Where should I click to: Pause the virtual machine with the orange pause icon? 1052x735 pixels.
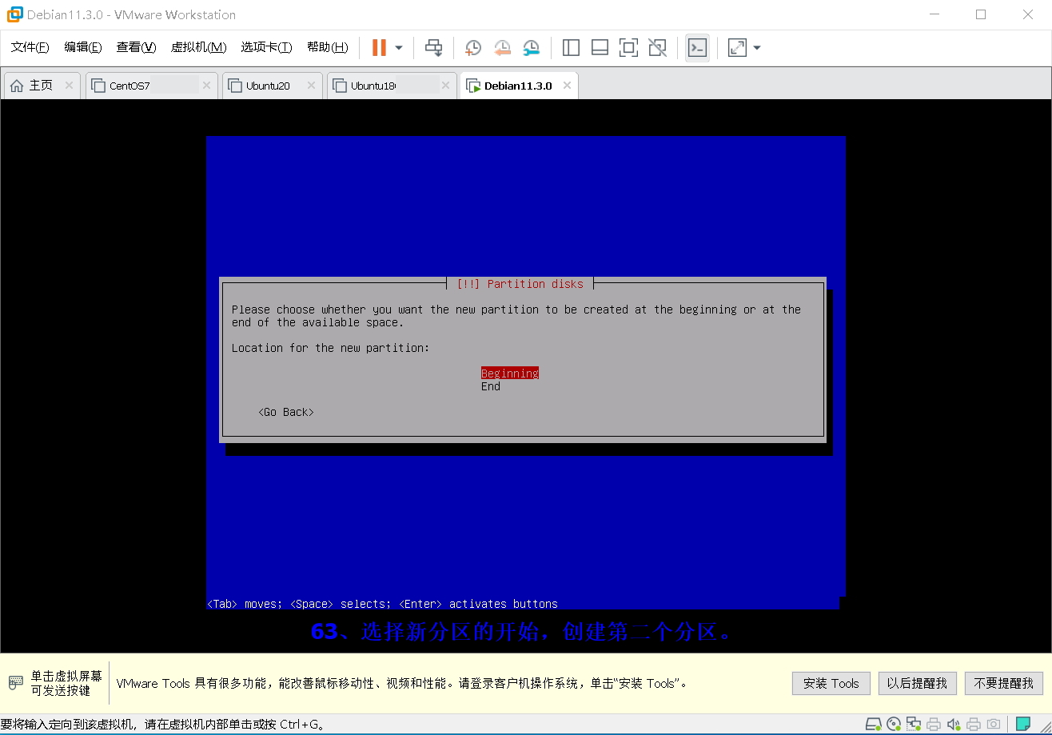pos(379,48)
